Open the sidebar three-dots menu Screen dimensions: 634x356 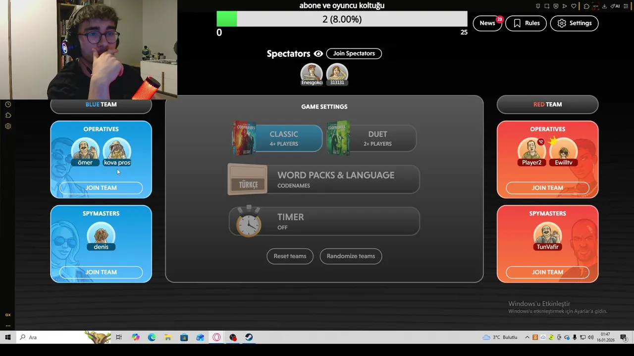(8, 326)
